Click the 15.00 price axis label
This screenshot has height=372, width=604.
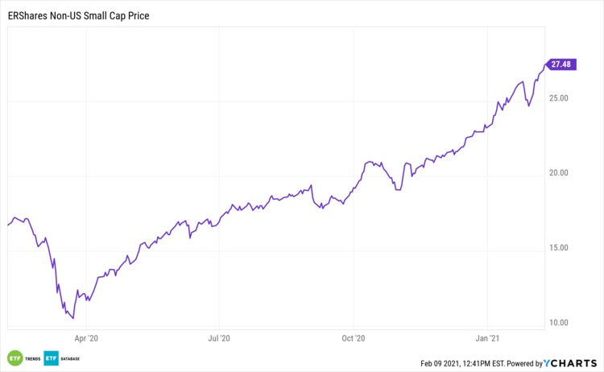[560, 248]
